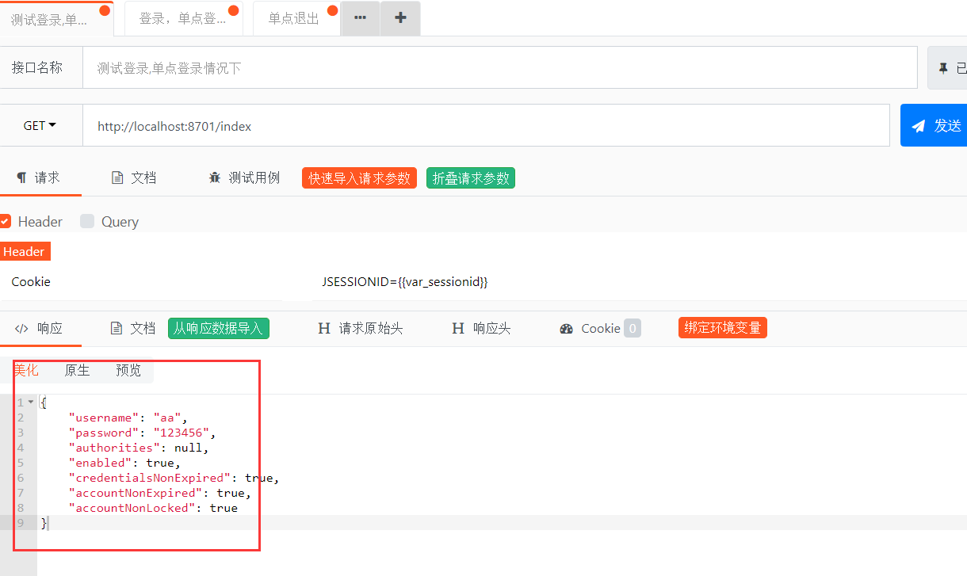Click the 从响应数据导入 green button
967x576 pixels.
(218, 327)
